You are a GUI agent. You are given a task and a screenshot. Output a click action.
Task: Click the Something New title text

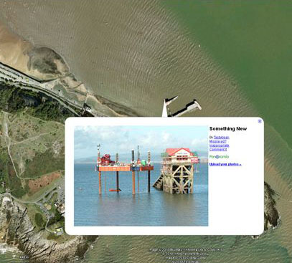pyautogui.click(x=228, y=129)
